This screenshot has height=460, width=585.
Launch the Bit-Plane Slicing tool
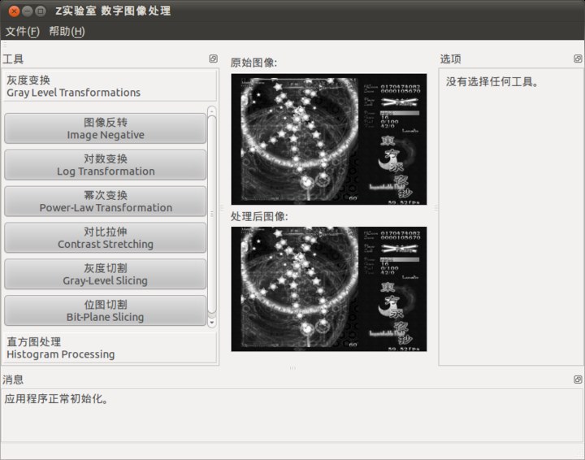click(105, 311)
